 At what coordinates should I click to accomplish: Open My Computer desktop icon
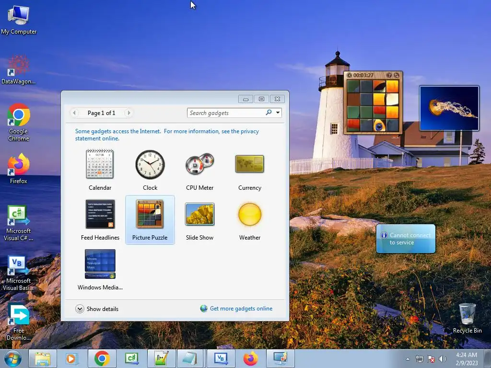[19, 20]
